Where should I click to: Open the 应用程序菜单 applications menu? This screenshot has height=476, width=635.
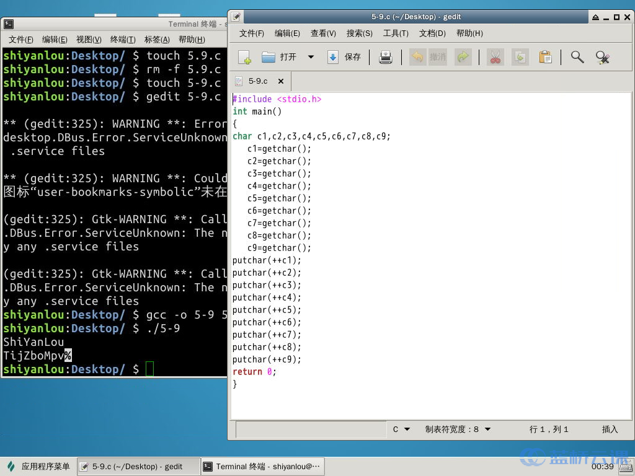[38, 466]
